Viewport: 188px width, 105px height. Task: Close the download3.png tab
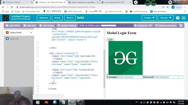130,2
